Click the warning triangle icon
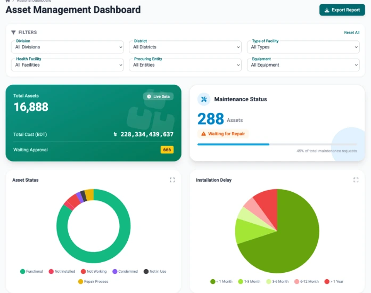This screenshot has width=371, height=293. pyautogui.click(x=203, y=134)
